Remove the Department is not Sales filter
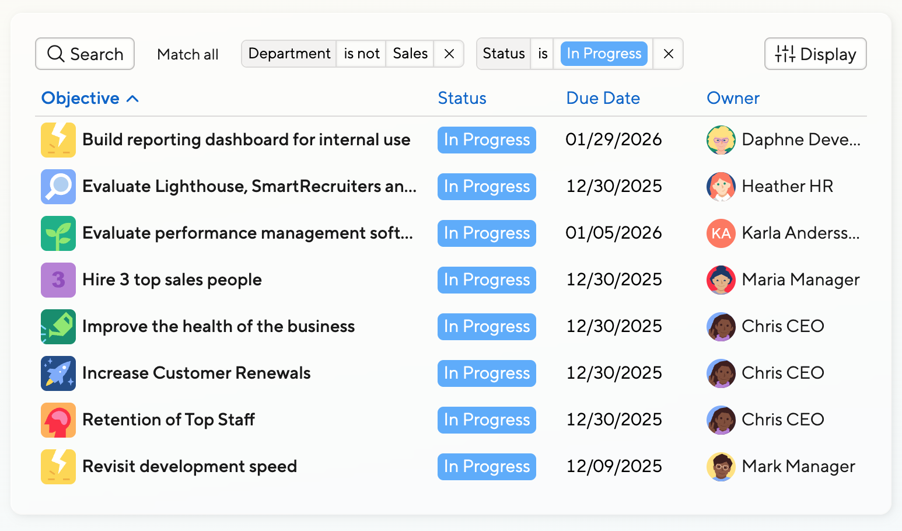 [x=449, y=54]
